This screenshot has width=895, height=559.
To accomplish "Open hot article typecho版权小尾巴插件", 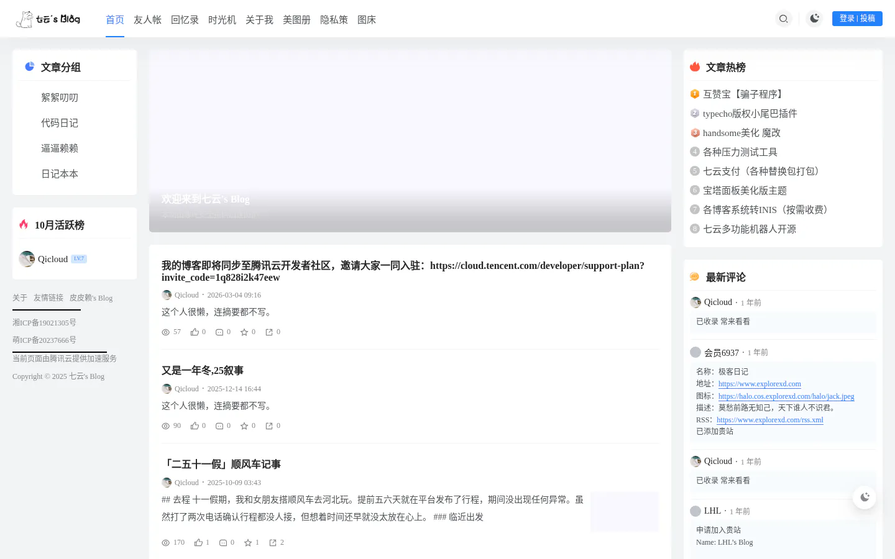I will (750, 114).
